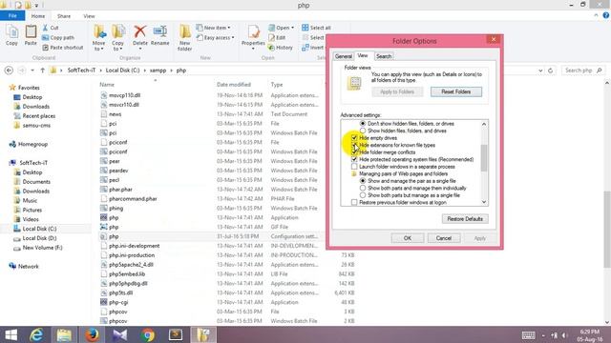Click the refresh button beside the address bar
The height and width of the screenshot is (343, 611).
click(x=550, y=71)
